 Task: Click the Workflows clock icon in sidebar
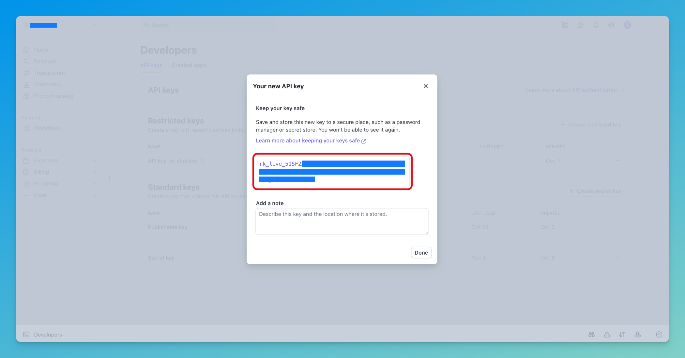26,128
